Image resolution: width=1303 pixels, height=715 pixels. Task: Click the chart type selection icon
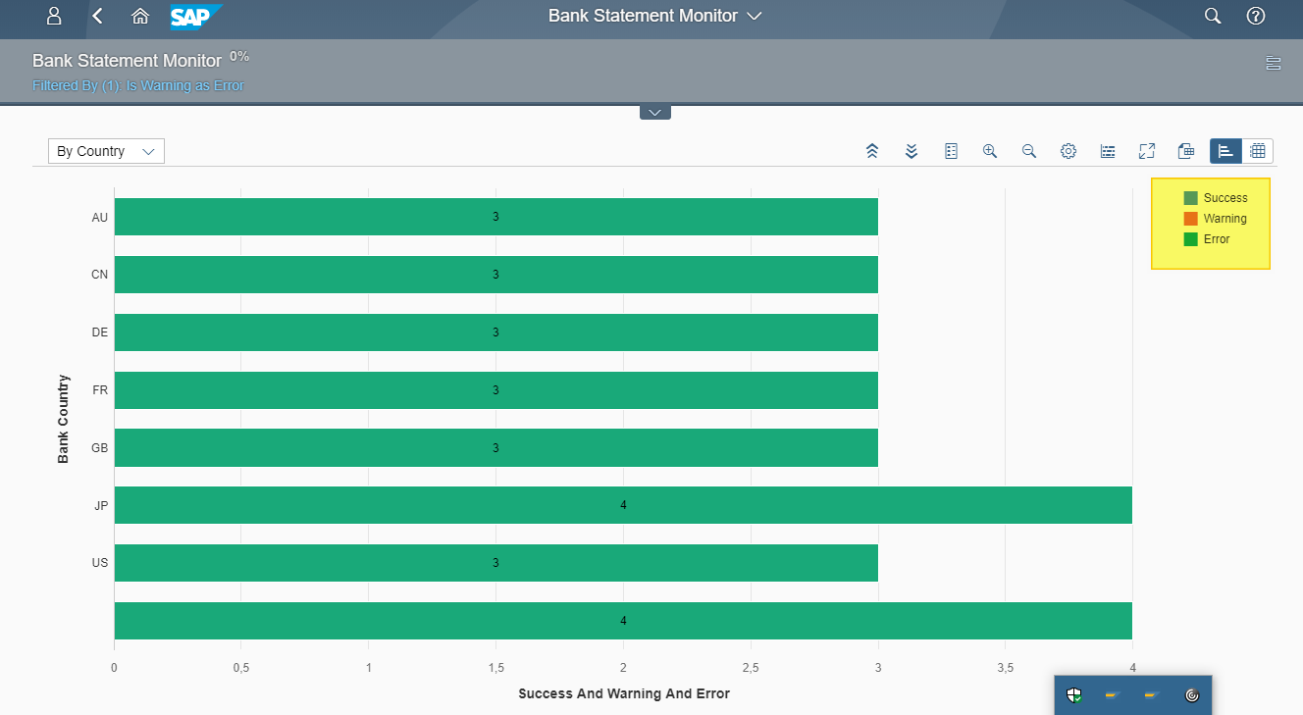coord(1186,151)
